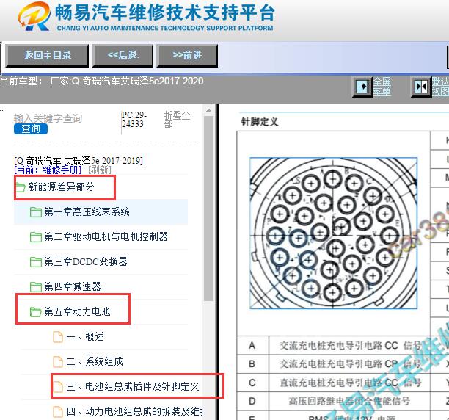This screenshot has height=420, width=449.
Task: Click the blue 查询 button
Action: [31, 128]
